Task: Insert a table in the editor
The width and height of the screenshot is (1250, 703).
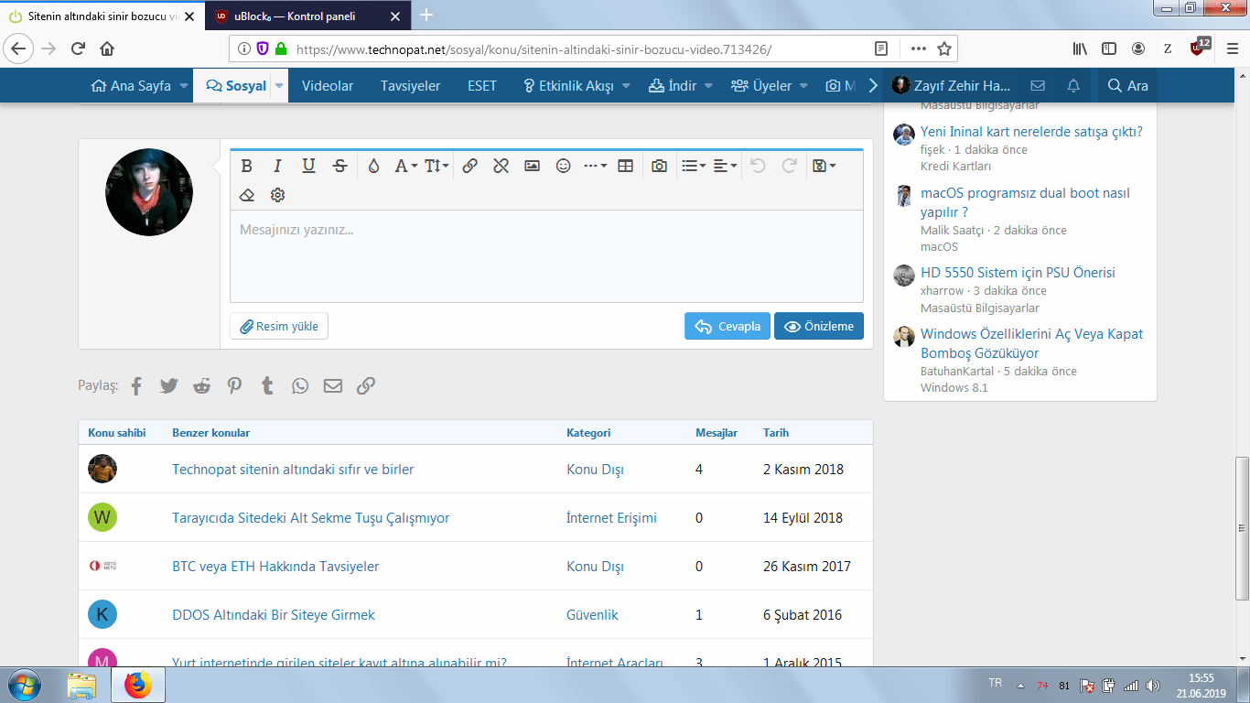Action: 626,166
